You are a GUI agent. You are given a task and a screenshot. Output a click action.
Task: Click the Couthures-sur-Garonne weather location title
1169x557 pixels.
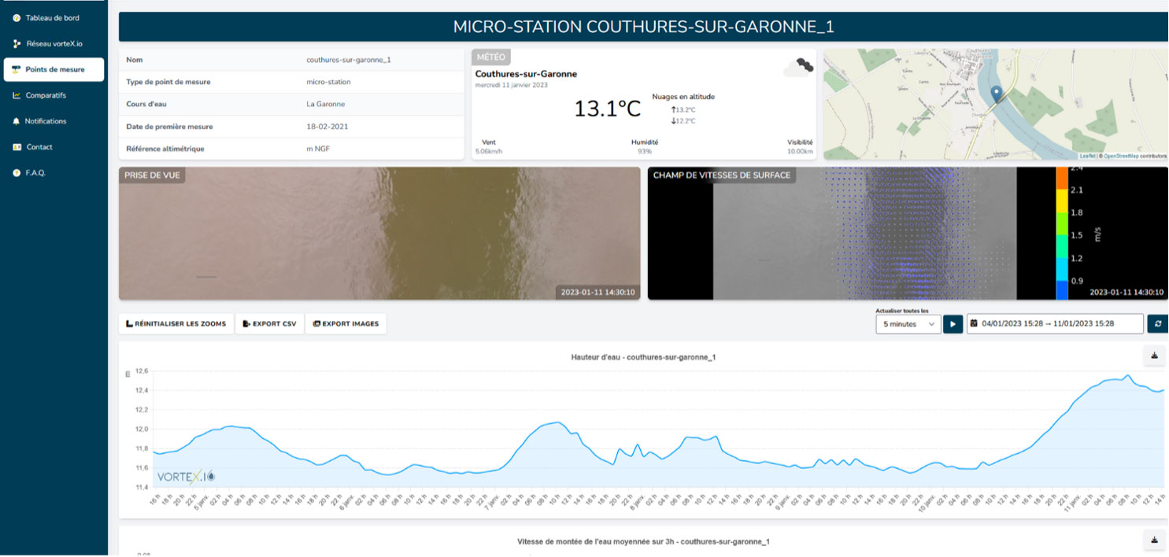(x=526, y=74)
